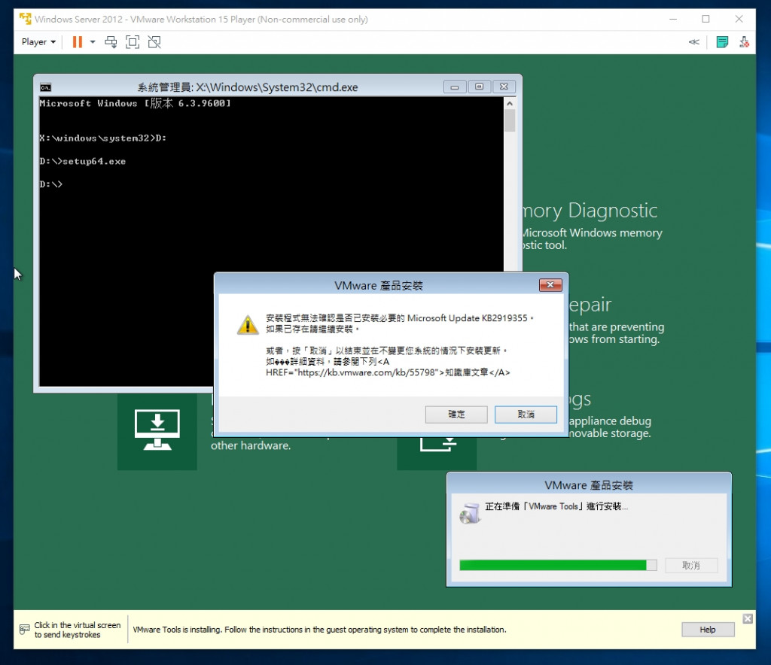Send Ctrl+Alt+Del to the guest
The image size is (771, 665).
point(111,42)
